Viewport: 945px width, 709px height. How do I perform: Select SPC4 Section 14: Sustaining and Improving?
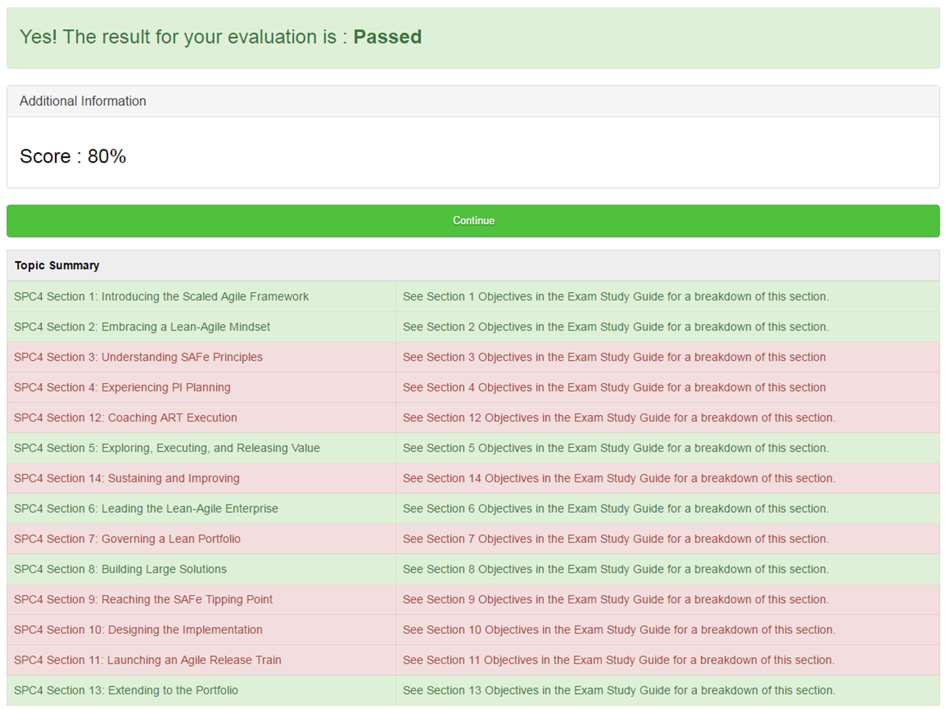pos(127,479)
